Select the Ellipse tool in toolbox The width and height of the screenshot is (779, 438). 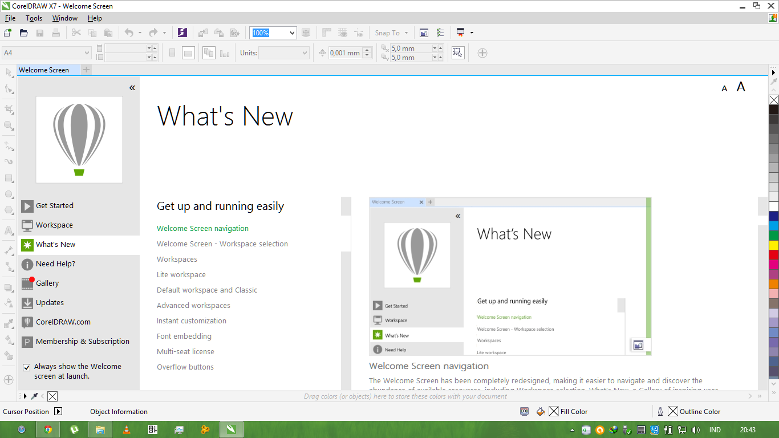(9, 194)
